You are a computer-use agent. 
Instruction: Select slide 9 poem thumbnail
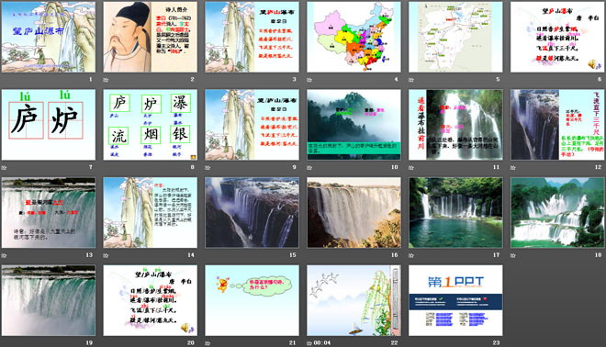pos(252,125)
